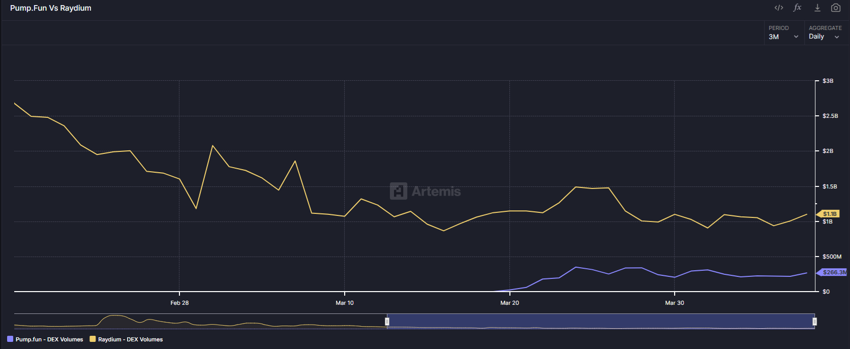Expand the Aggregate Daily dropdown
This screenshot has height=349, width=850.
(825, 33)
